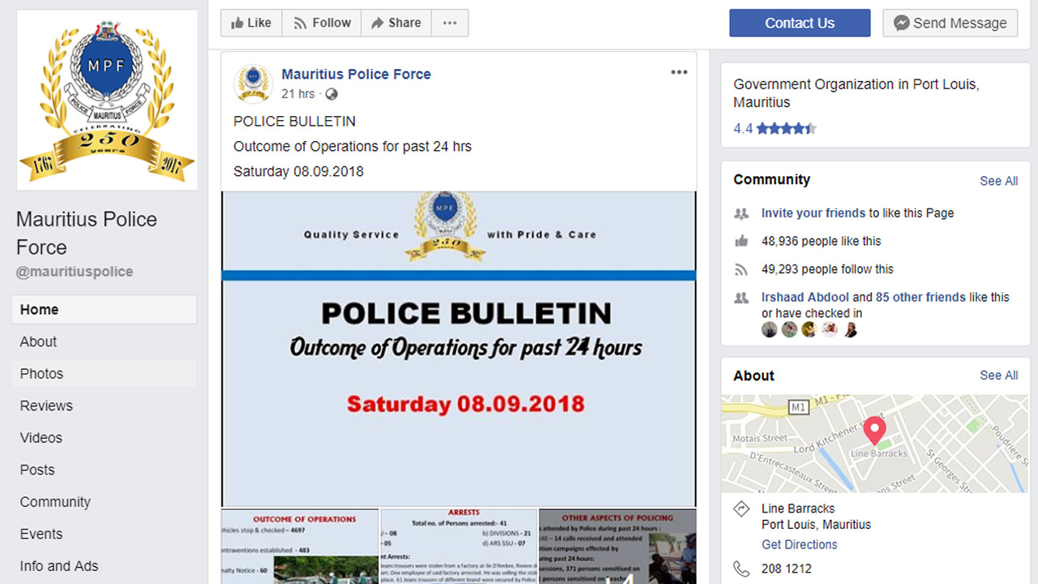Image resolution: width=1038 pixels, height=584 pixels.
Task: Switch to the Photos section
Action: [41, 373]
